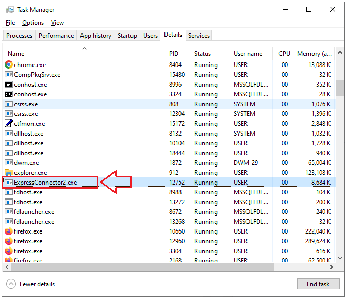Select the dwm.exe process name
Image resolution: width=346 pixels, height=298 pixels.
pos(26,163)
